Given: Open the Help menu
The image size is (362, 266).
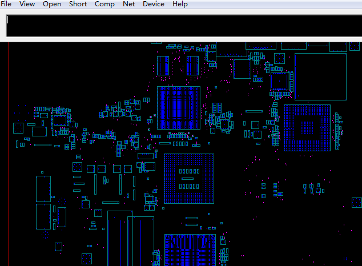Looking at the screenshot, I should pos(180,4).
